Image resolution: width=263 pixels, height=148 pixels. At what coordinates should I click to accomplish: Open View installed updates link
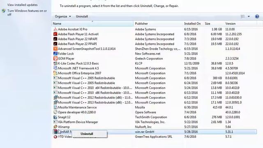[23, 5]
